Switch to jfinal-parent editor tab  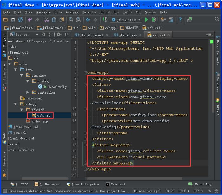click(x=91, y=35)
